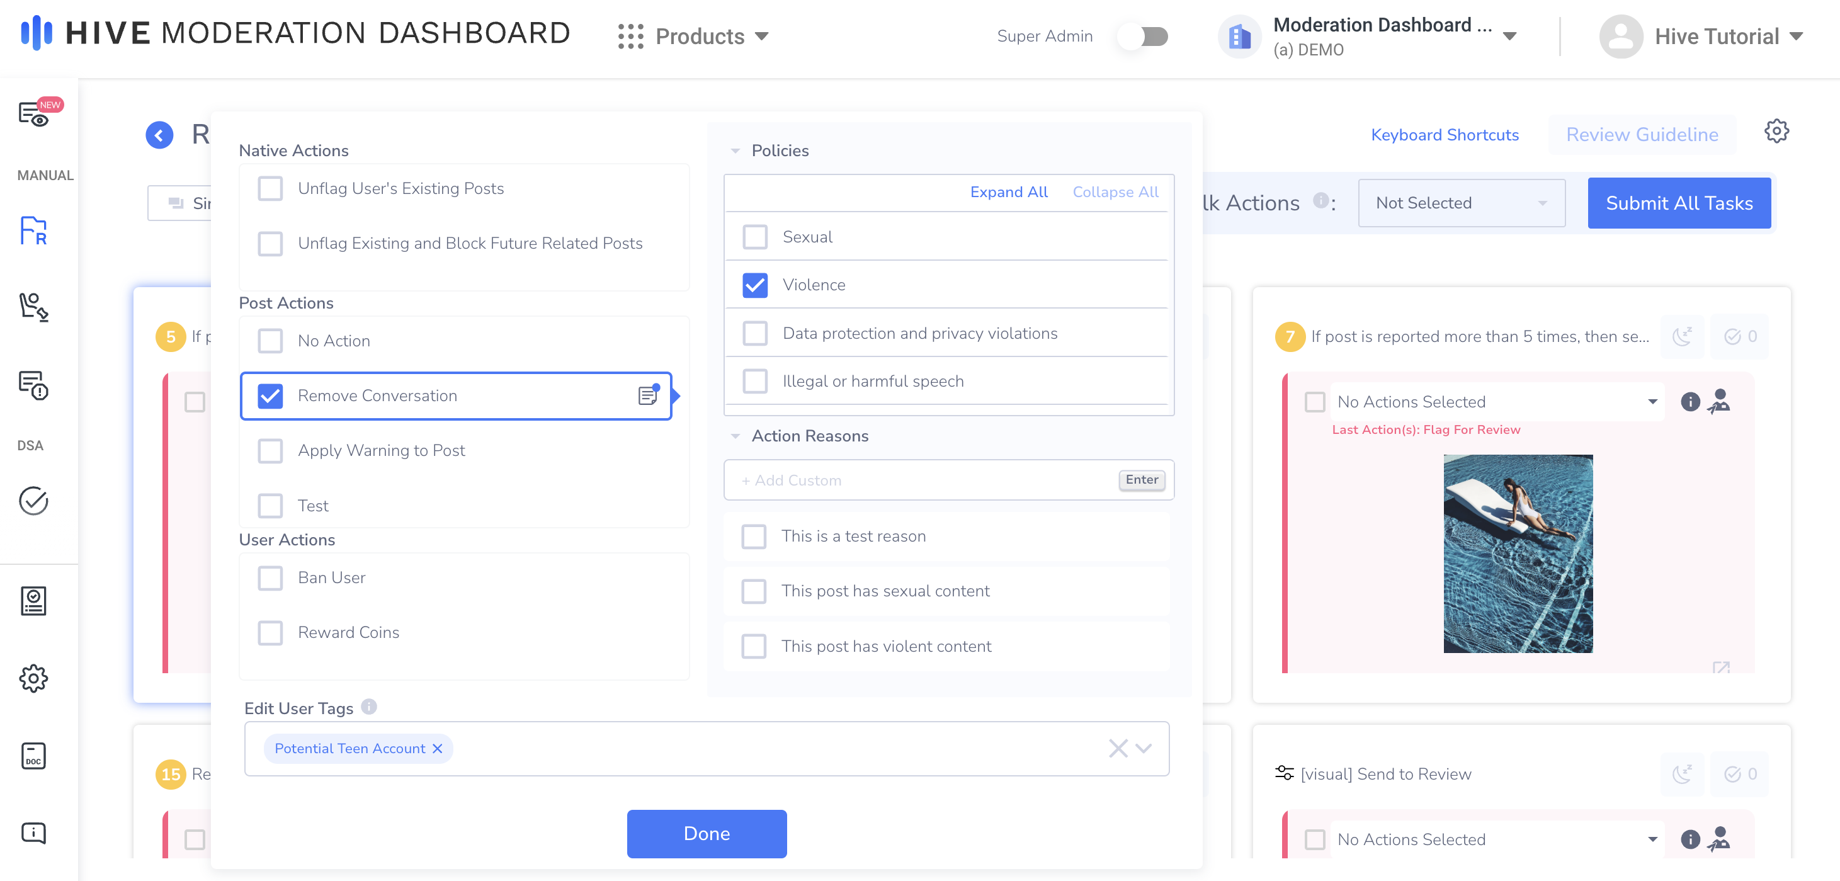Image resolution: width=1840 pixels, height=881 pixels.
Task: Click the snooze moon icon on post 7
Action: 1682,336
